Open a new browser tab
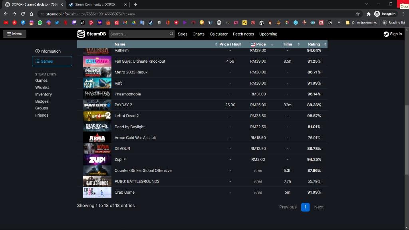 pos(135,4)
